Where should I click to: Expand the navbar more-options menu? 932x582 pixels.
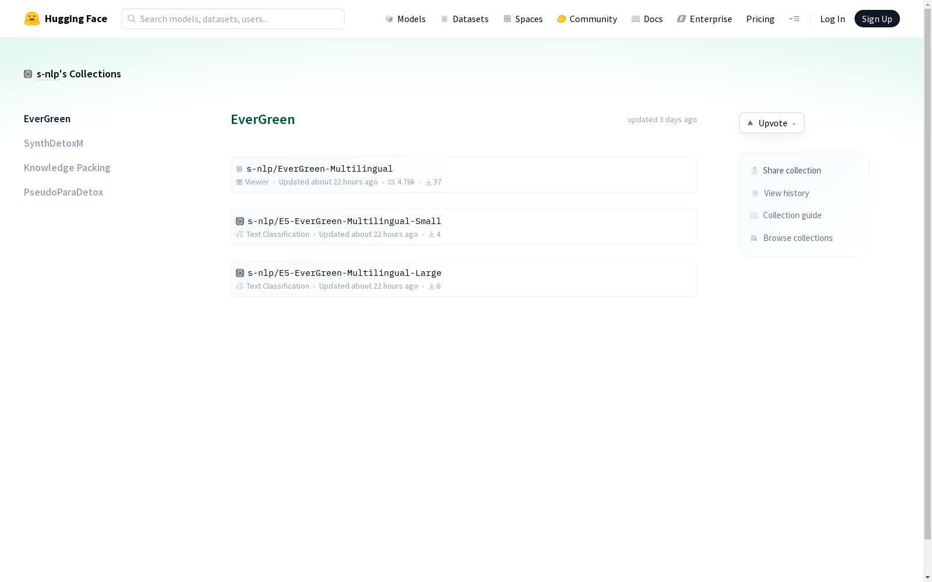794,19
